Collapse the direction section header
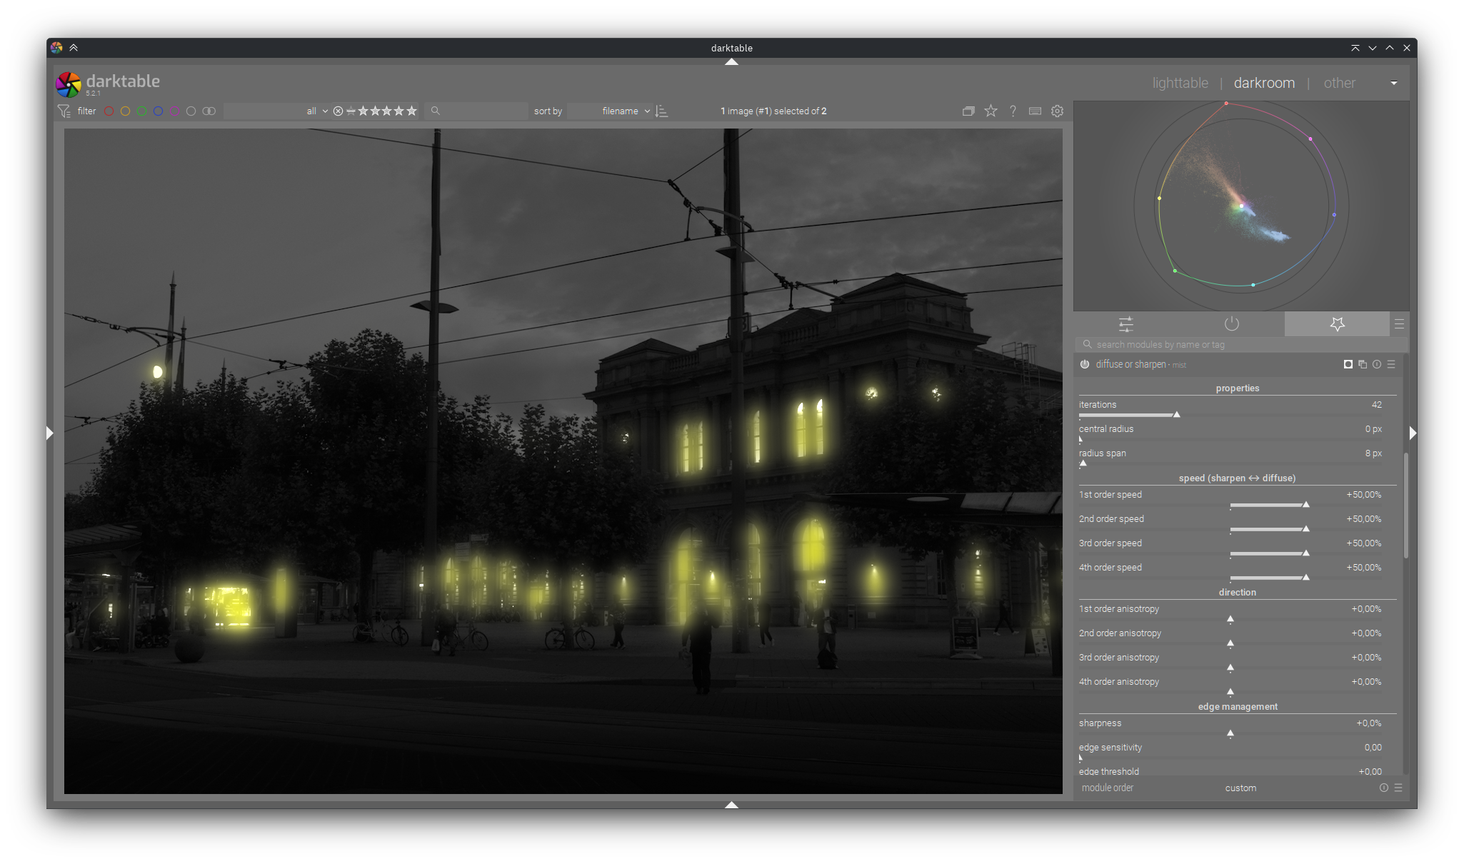This screenshot has height=864, width=1464. click(x=1238, y=593)
